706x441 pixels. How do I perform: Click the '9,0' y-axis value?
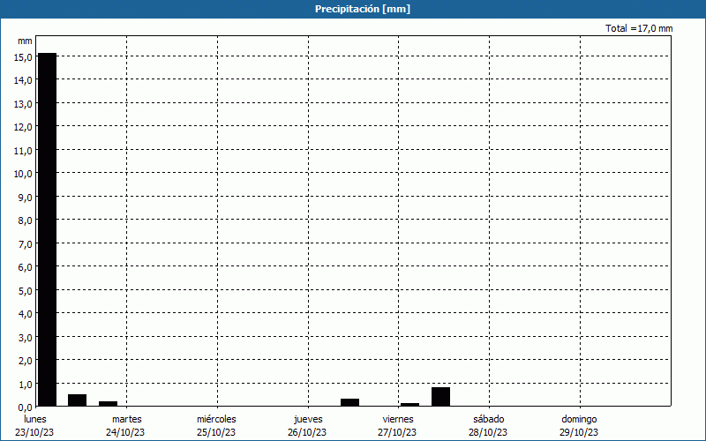coord(25,197)
